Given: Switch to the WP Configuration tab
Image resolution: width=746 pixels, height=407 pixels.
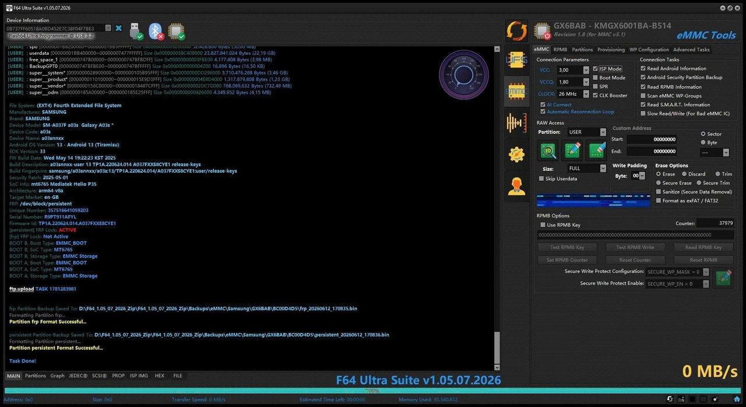Looking at the screenshot, I should 649,50.
